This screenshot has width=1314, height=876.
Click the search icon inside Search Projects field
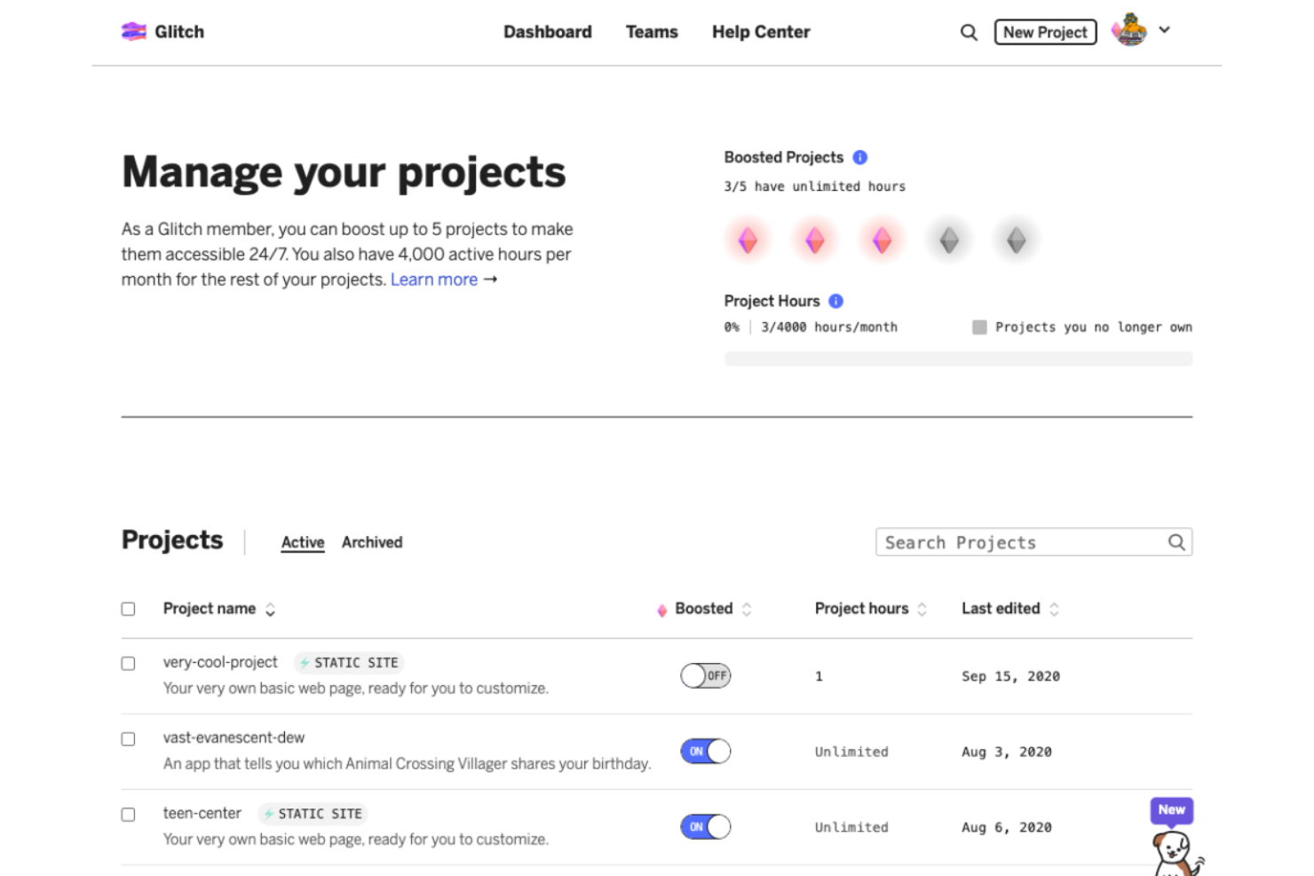(1176, 541)
